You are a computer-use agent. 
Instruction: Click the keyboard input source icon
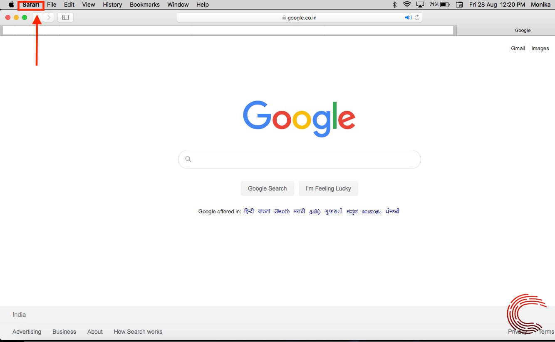[x=459, y=5]
